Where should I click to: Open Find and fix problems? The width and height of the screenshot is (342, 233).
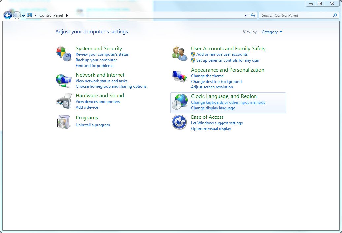(x=94, y=66)
